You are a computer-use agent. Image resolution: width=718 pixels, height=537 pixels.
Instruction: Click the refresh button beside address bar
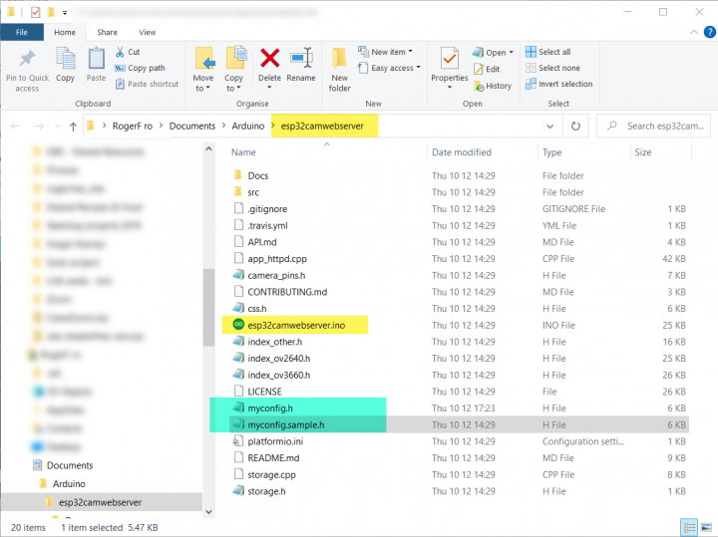click(575, 127)
